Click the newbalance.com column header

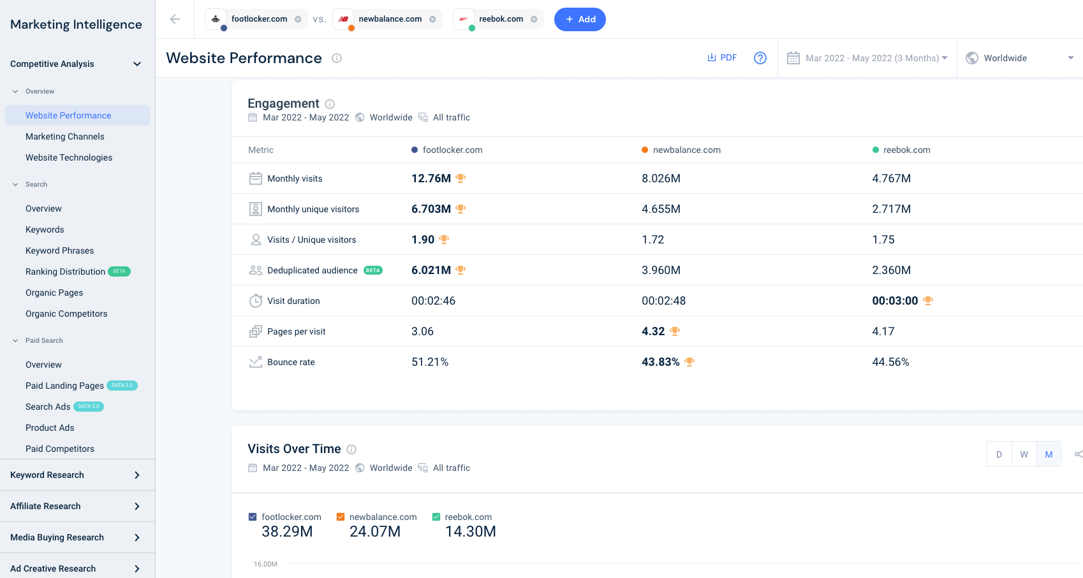pos(681,150)
